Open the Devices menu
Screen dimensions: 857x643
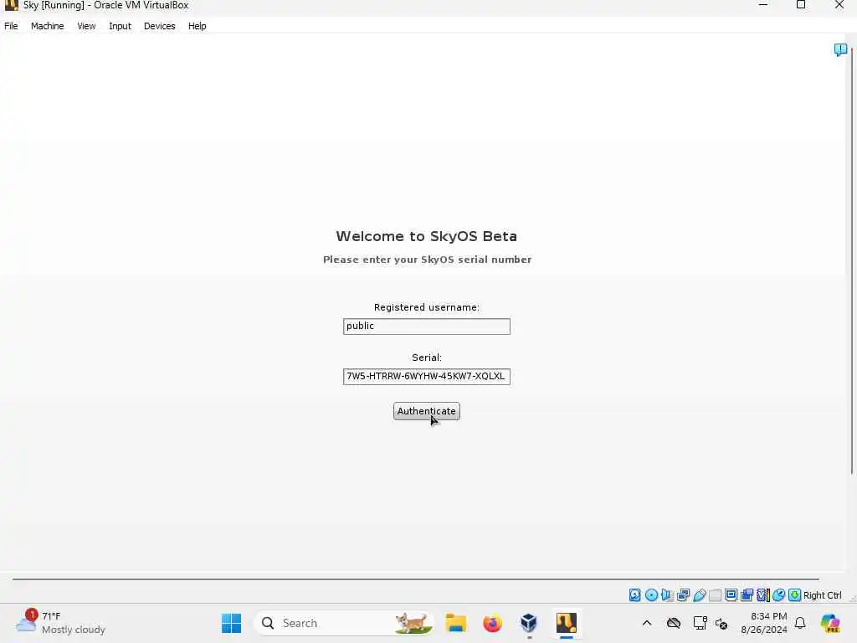(x=160, y=26)
